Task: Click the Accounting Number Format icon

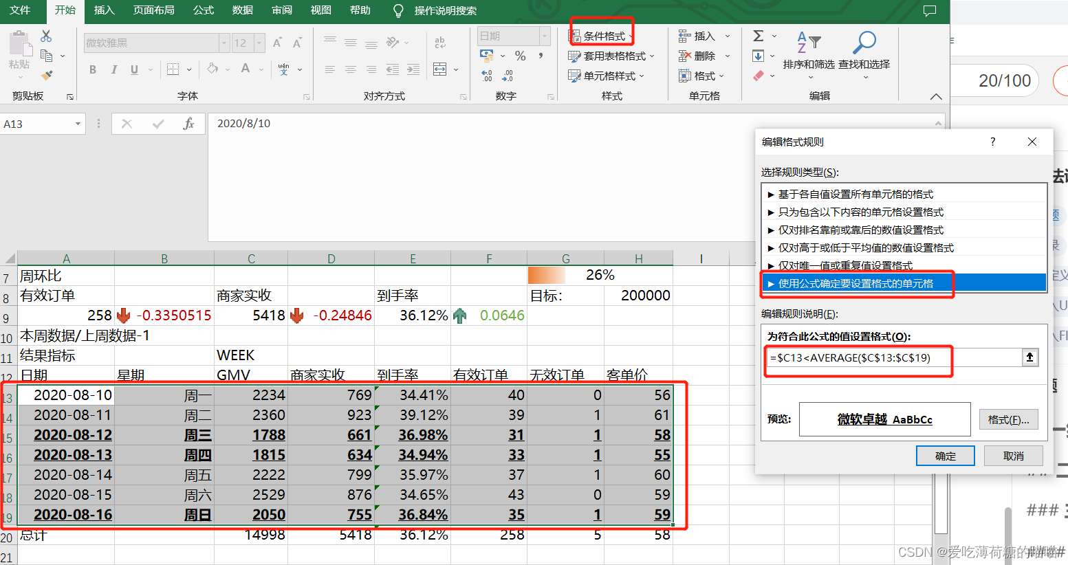Action: point(487,56)
